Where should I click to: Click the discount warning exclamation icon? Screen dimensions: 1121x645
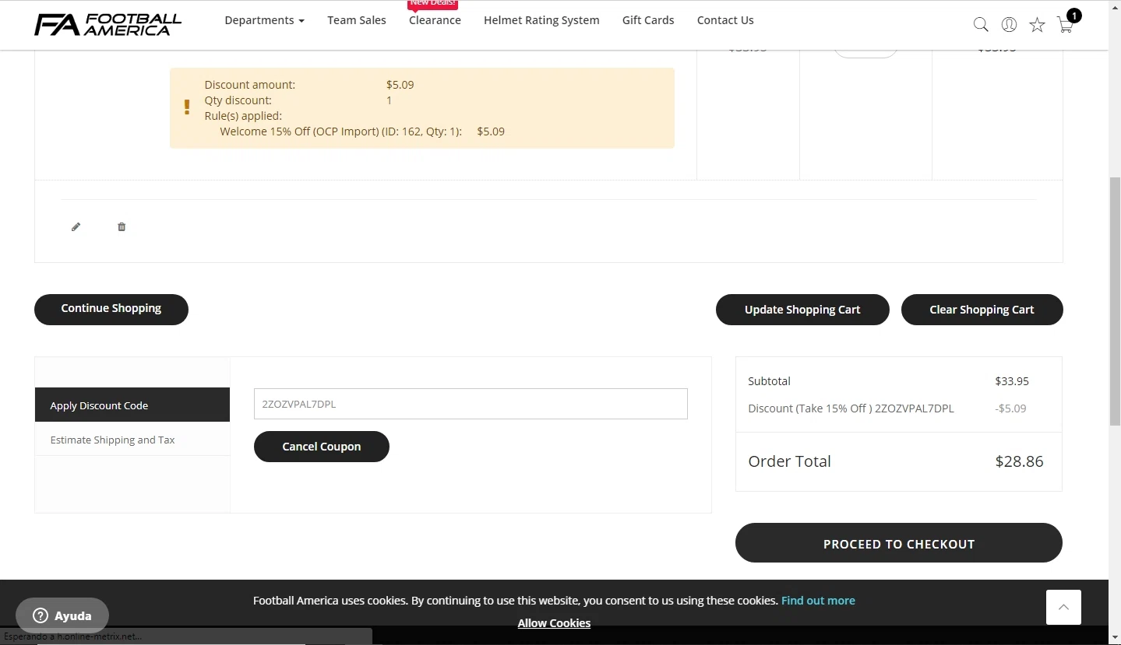pyautogui.click(x=187, y=107)
